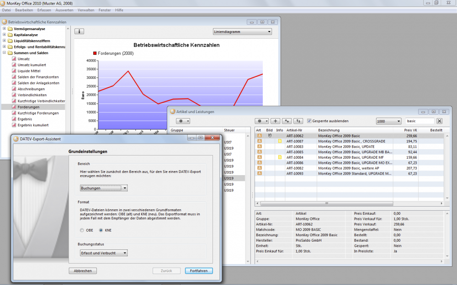
Task: Click the search field containing basic
Action: click(x=420, y=121)
